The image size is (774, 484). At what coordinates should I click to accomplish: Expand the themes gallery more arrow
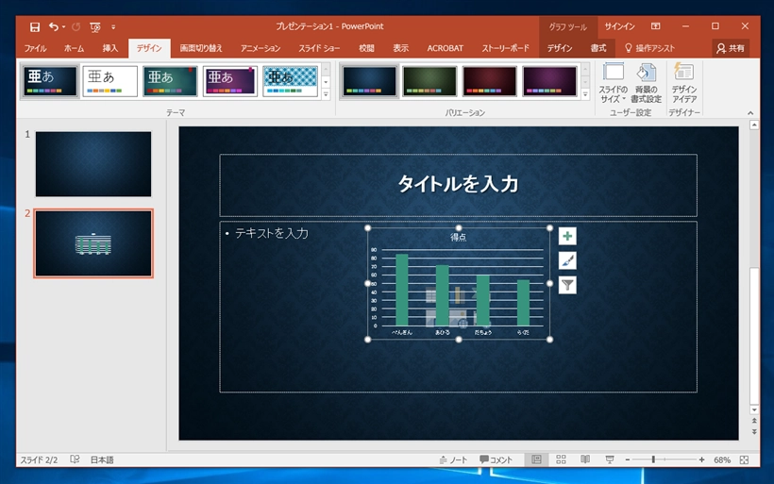pos(326,93)
